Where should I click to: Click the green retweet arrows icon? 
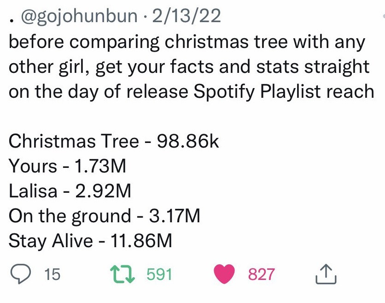click(x=122, y=274)
